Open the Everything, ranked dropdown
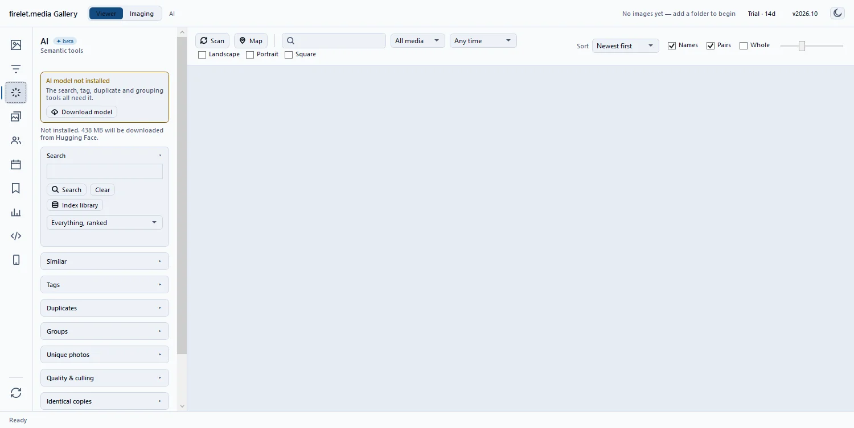 click(x=105, y=223)
